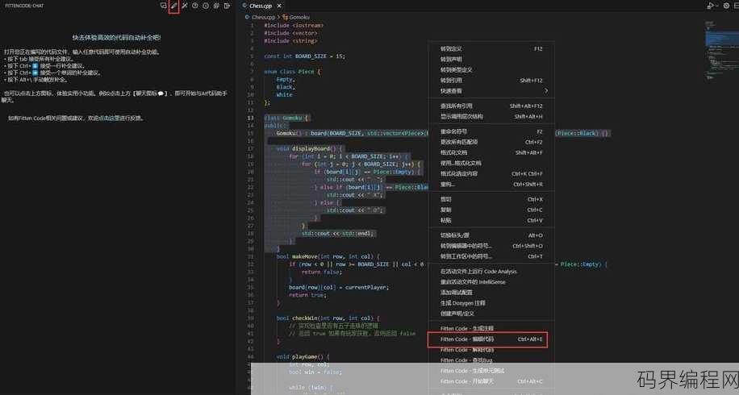Close the Chess.cpp editor tab

tap(279, 6)
